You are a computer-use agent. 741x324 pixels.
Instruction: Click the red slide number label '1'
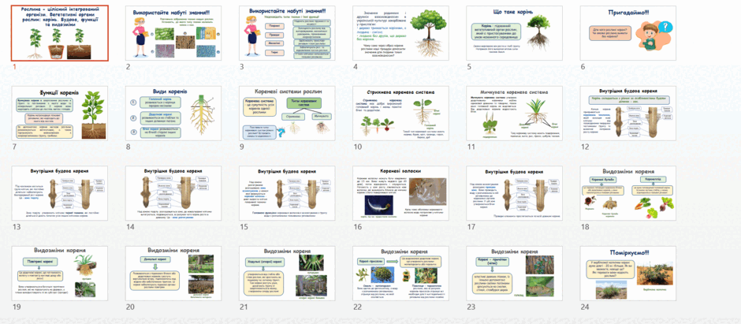(x=14, y=66)
